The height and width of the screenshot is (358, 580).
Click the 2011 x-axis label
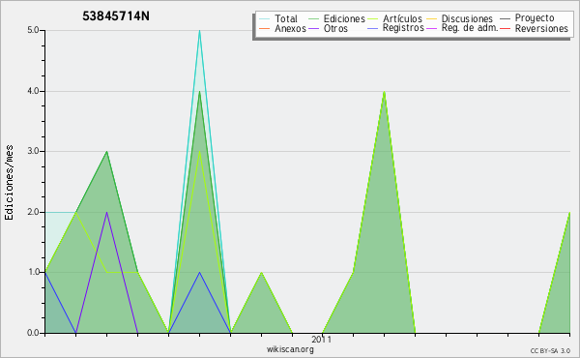[x=322, y=339]
